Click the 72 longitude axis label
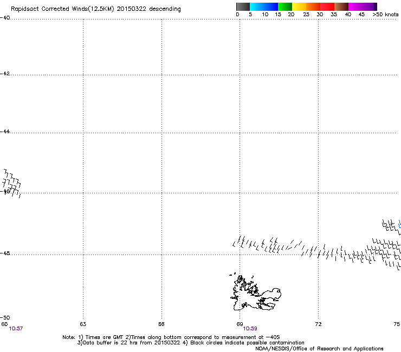401x352 pixels. [x=318, y=324]
